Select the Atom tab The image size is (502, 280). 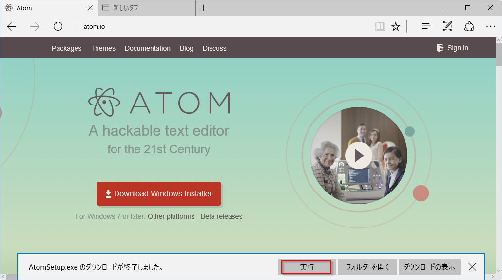pyautogui.click(x=49, y=8)
